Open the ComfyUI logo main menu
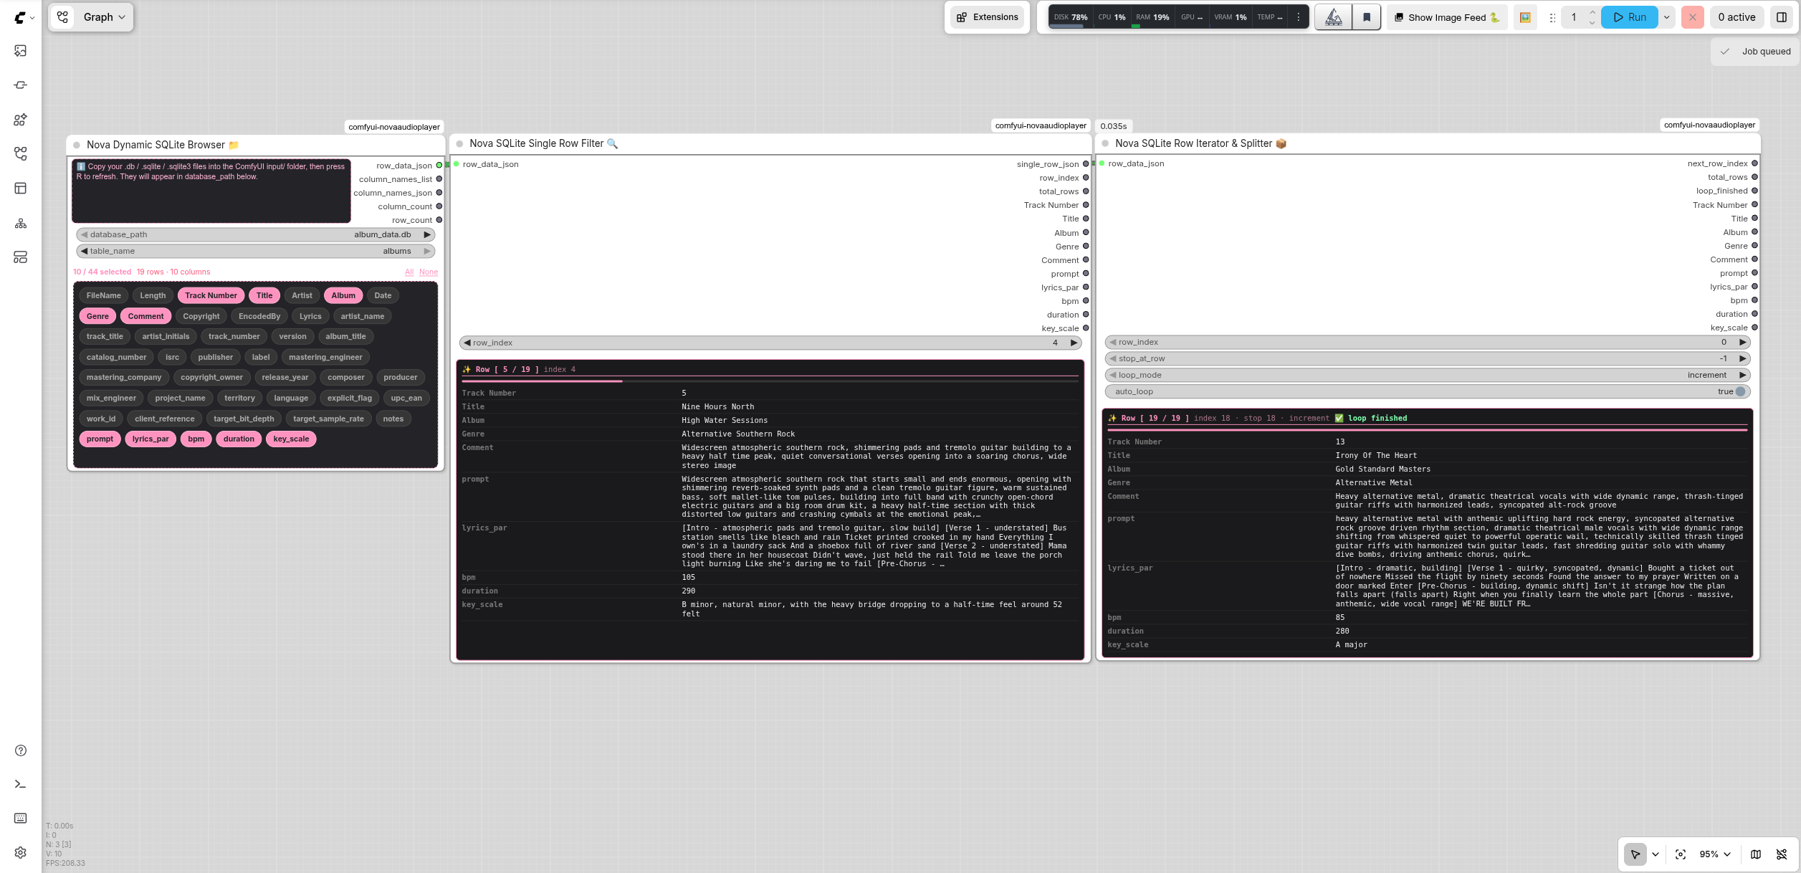 click(x=24, y=18)
